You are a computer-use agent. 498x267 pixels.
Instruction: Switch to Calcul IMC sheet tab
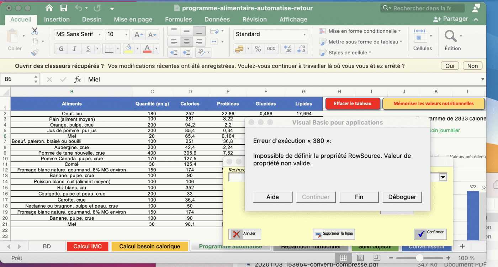87,246
